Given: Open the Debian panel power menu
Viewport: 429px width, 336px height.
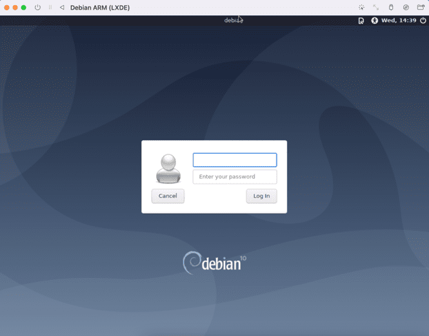Looking at the screenshot, I should coord(423,21).
